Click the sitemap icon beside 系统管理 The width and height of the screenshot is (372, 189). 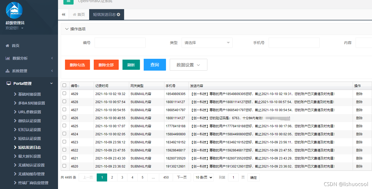(x=8, y=71)
